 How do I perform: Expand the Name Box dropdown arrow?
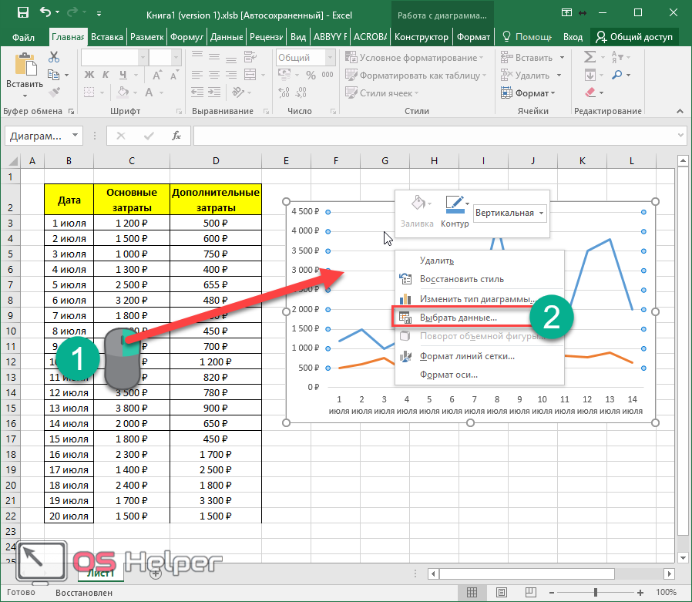point(76,136)
